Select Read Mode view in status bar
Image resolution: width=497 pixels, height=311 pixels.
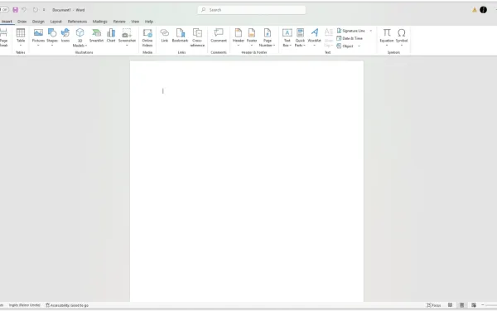pyautogui.click(x=450, y=305)
